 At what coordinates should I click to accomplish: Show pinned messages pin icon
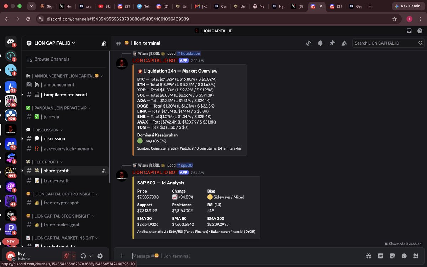coord(332,43)
